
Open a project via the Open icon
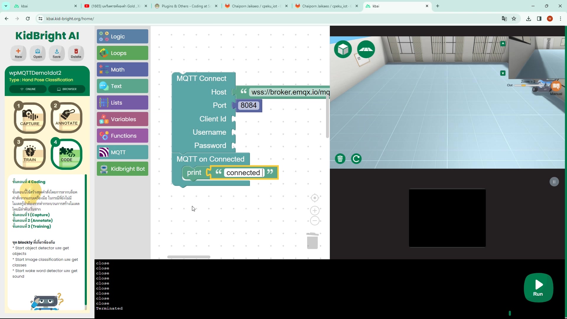38,53
